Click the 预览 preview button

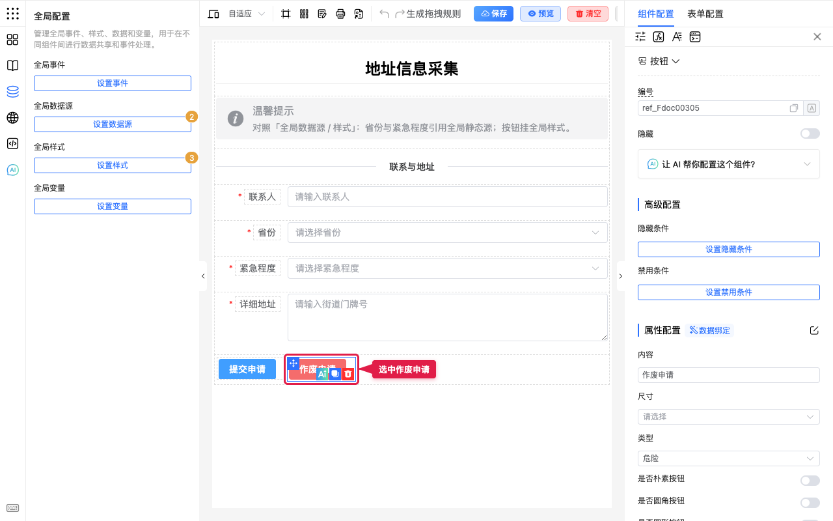click(x=540, y=14)
